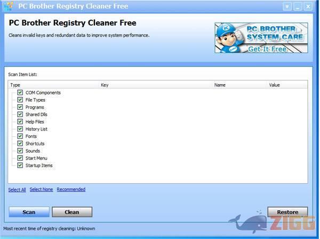Click the PC Brother Registry Cleaner Free heading

coord(73,23)
